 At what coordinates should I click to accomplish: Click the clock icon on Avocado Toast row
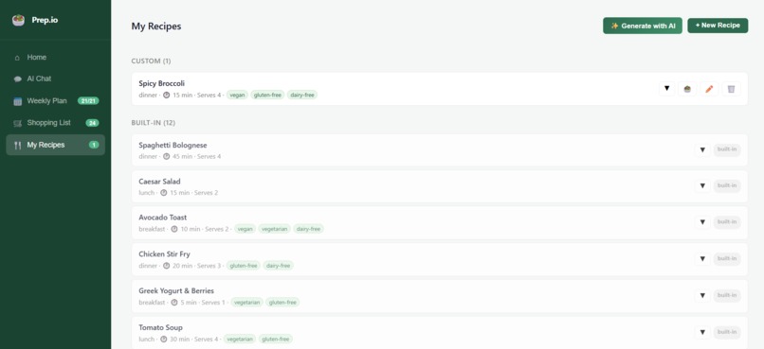click(174, 229)
